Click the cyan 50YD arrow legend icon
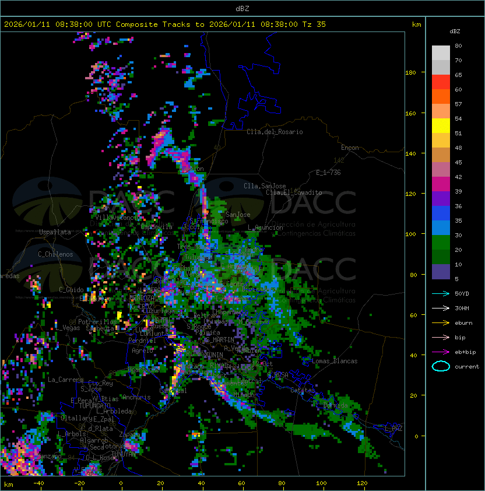The width and height of the screenshot is (485, 491). pyautogui.click(x=441, y=293)
